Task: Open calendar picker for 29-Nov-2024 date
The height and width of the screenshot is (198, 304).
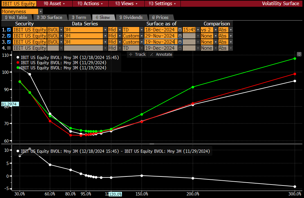Action: click(180, 36)
